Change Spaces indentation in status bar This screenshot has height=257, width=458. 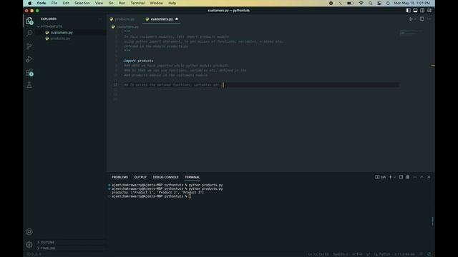click(341, 254)
